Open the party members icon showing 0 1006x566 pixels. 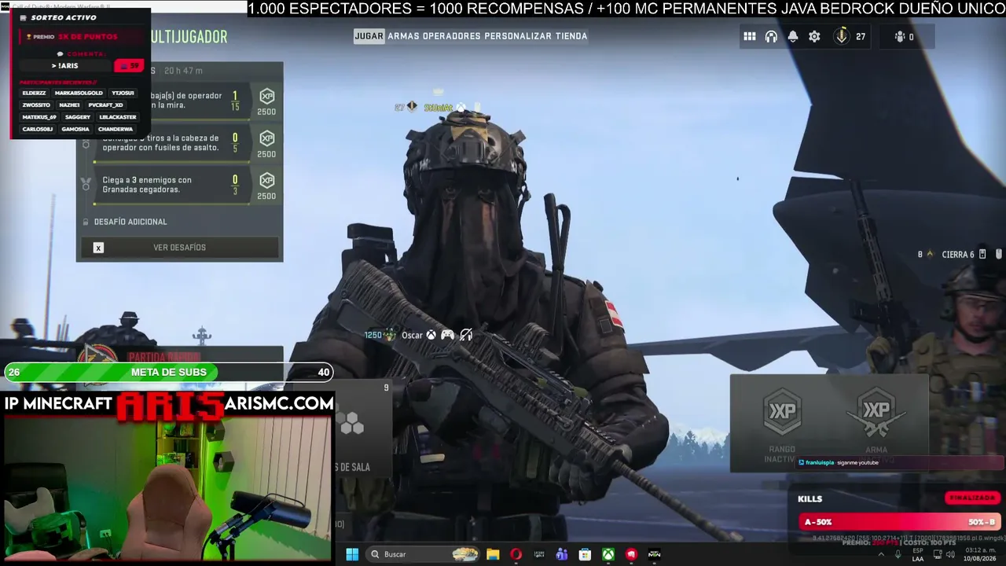[x=900, y=36]
